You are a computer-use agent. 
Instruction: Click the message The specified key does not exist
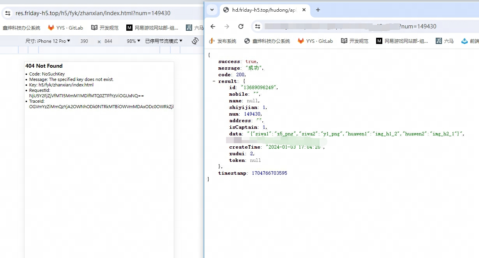pyautogui.click(x=71, y=79)
